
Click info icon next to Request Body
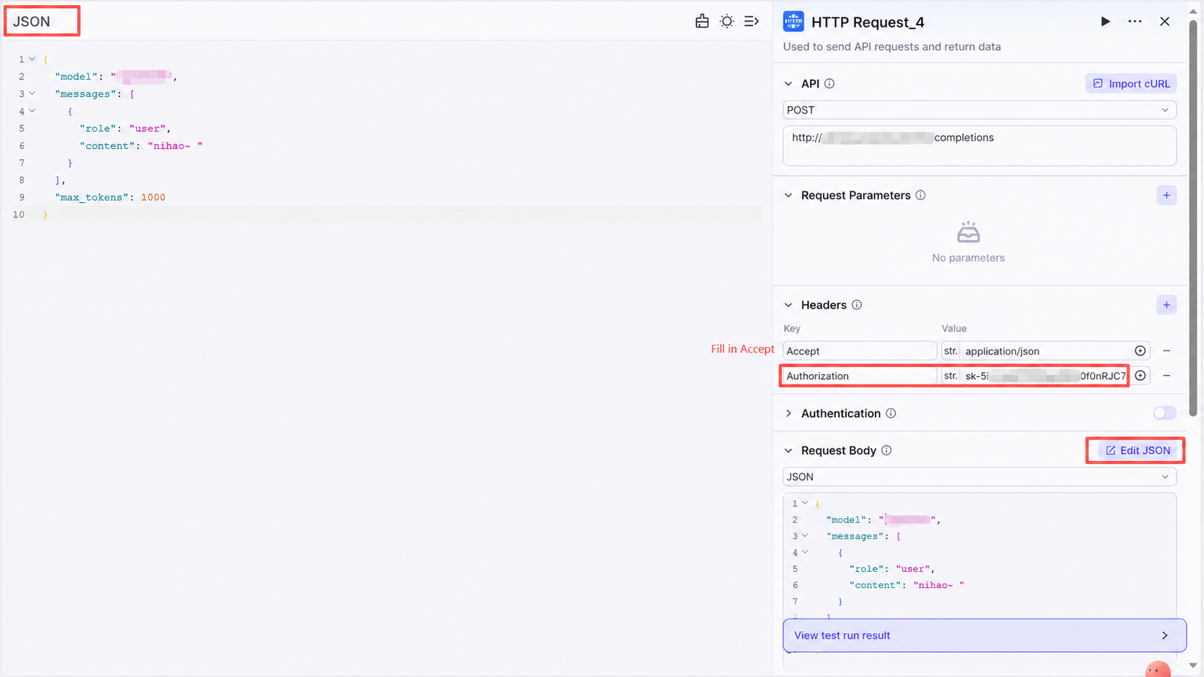point(886,450)
